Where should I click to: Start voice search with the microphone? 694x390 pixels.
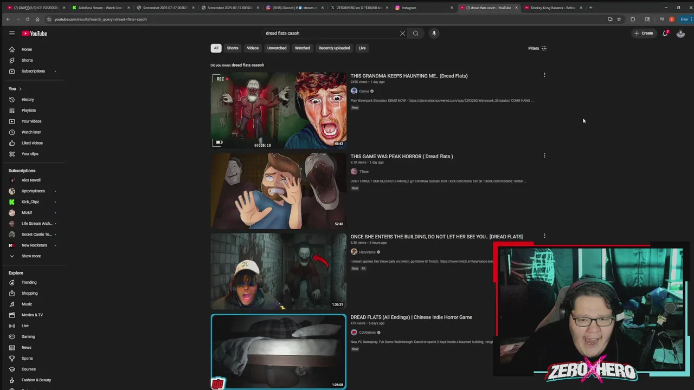[x=434, y=33]
